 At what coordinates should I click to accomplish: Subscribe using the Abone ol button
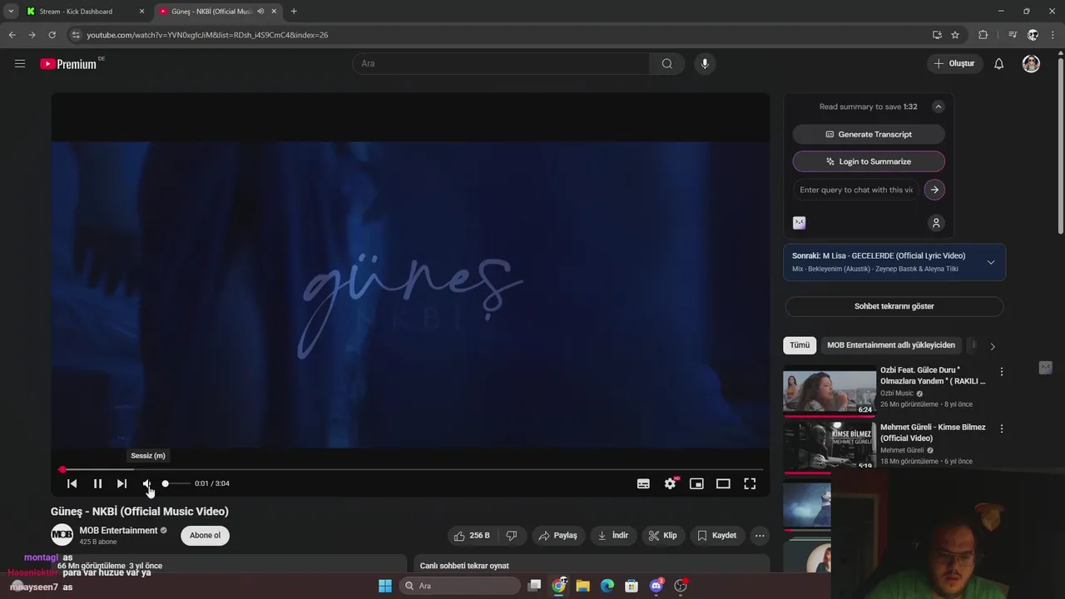coord(205,535)
